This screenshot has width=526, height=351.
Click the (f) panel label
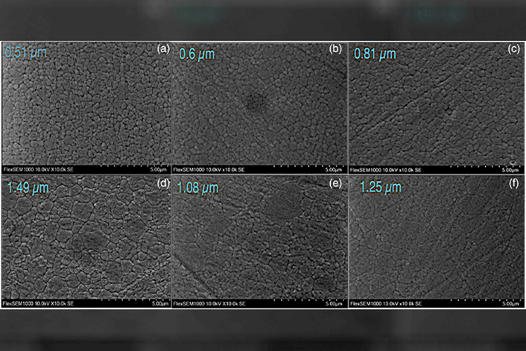point(512,184)
